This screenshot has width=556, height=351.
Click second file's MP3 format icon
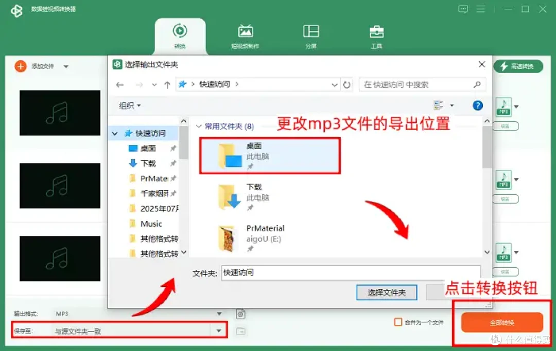click(503, 180)
